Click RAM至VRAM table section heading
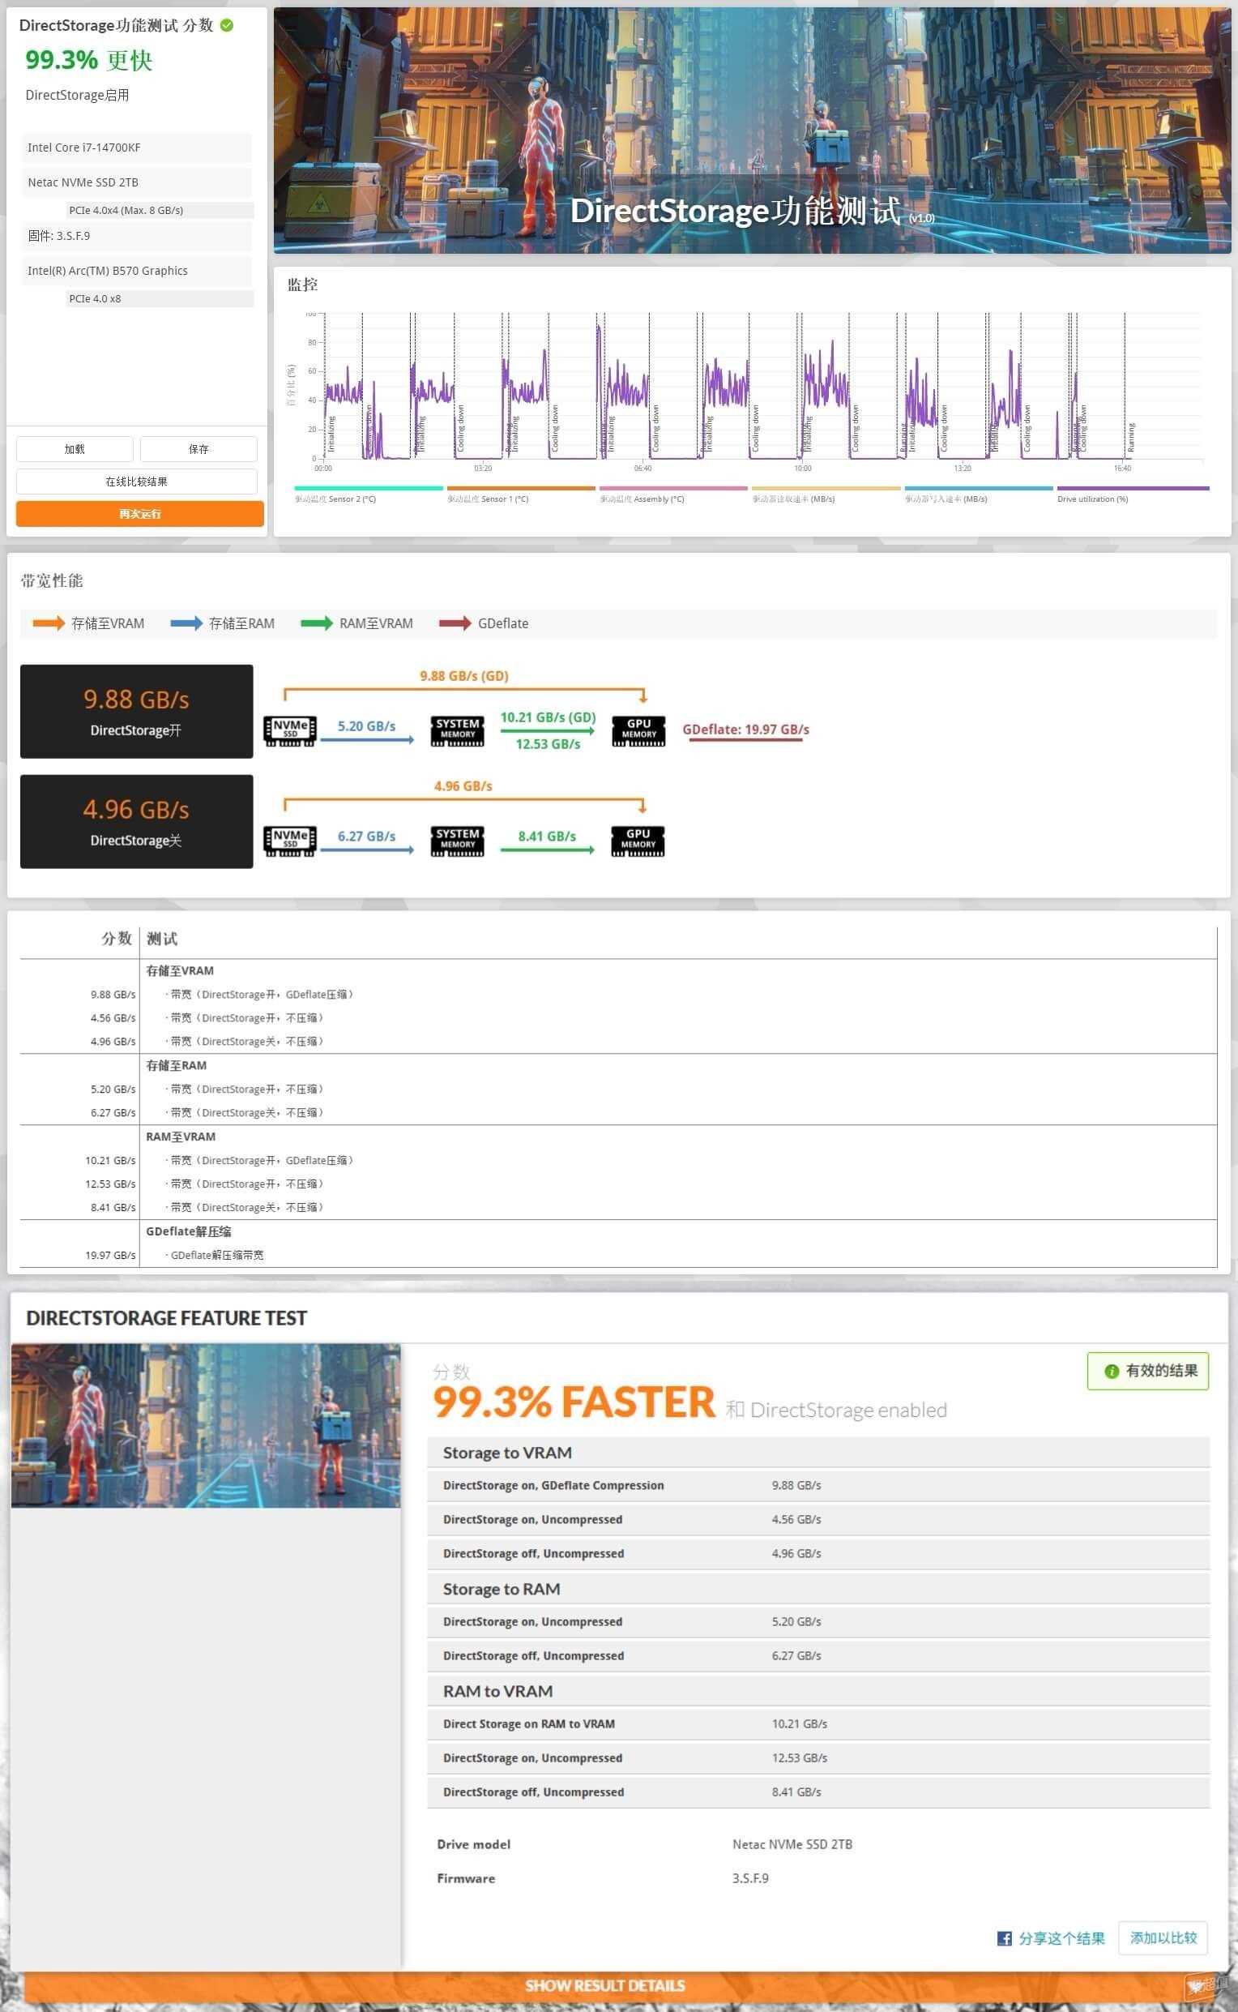Viewport: 1238px width, 2012px height. coord(181,1137)
